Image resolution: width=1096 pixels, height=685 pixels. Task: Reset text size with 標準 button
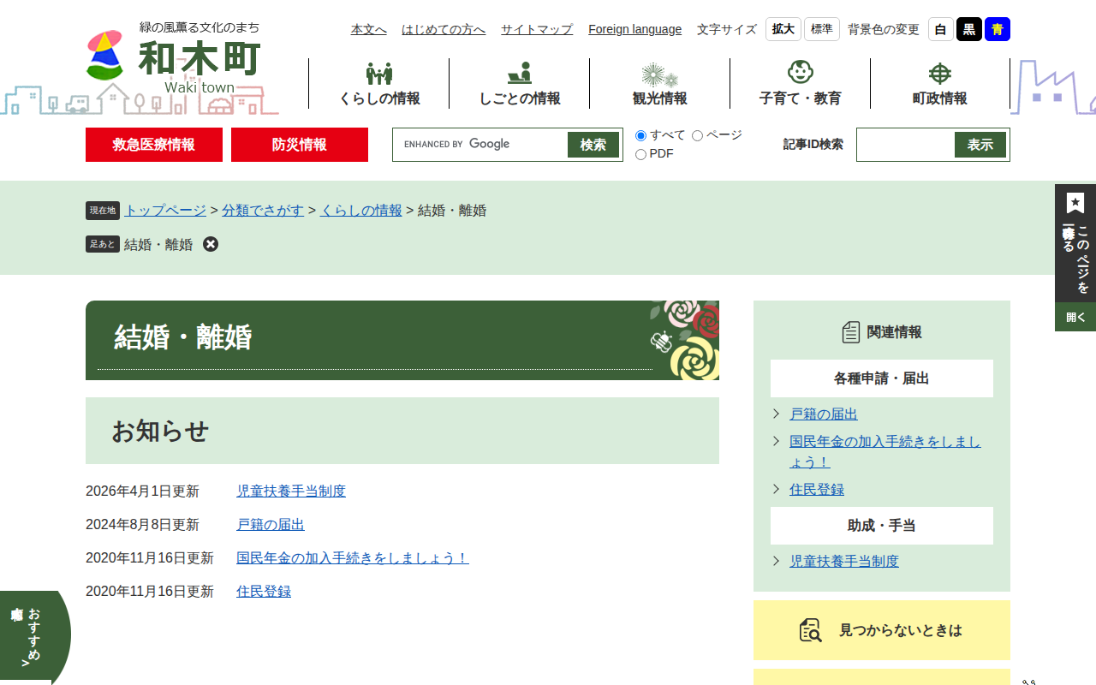coord(822,29)
